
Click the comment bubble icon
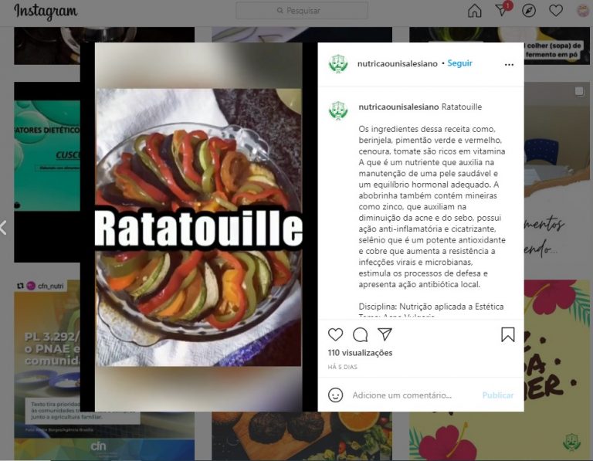click(360, 334)
